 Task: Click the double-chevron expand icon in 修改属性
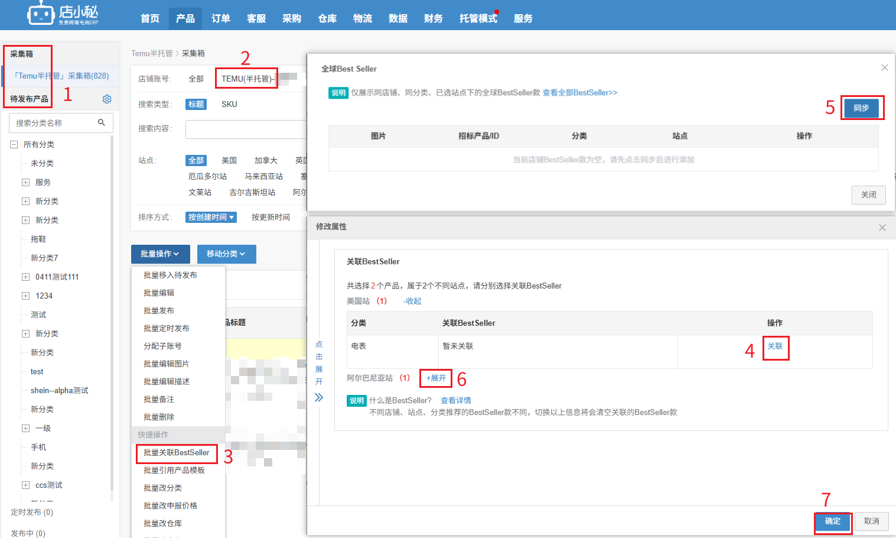point(319,397)
